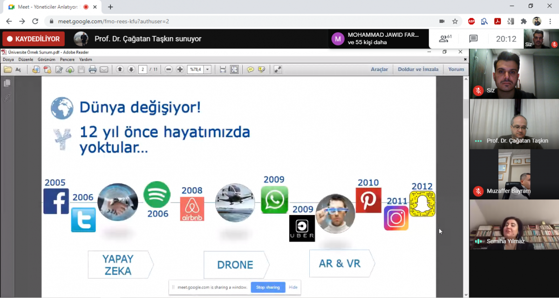The height and width of the screenshot is (298, 559).
Task: Click Semiha Yılmaz video tile
Action: pyautogui.click(x=514, y=224)
